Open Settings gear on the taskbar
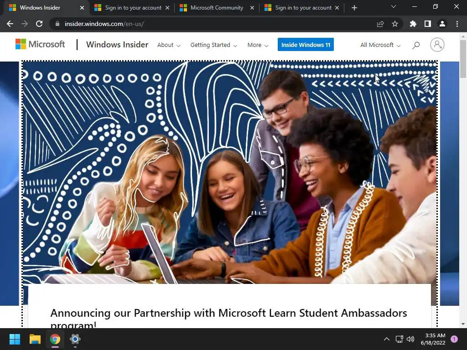 [x=75, y=339]
